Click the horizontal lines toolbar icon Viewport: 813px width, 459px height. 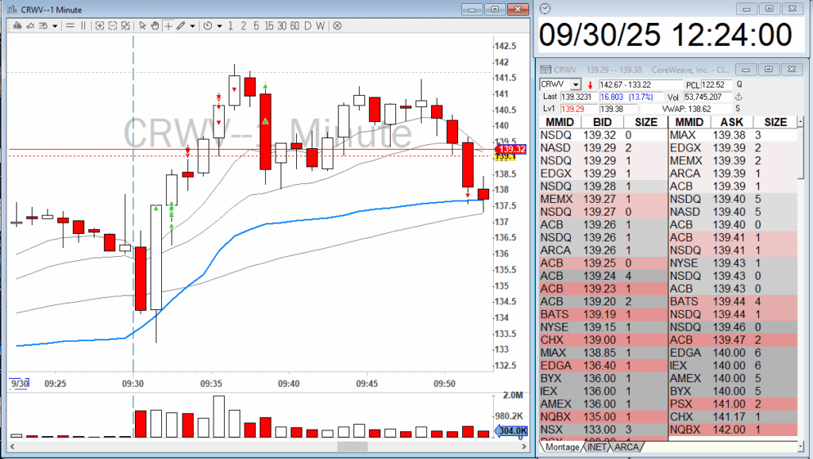pos(69,25)
